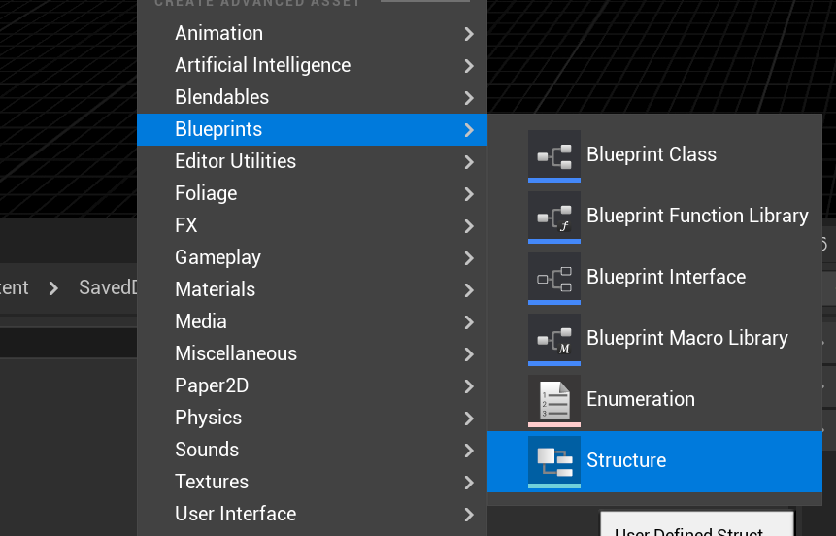The width and height of the screenshot is (836, 536).
Task: Open the User Interface category
Action: [x=312, y=513]
